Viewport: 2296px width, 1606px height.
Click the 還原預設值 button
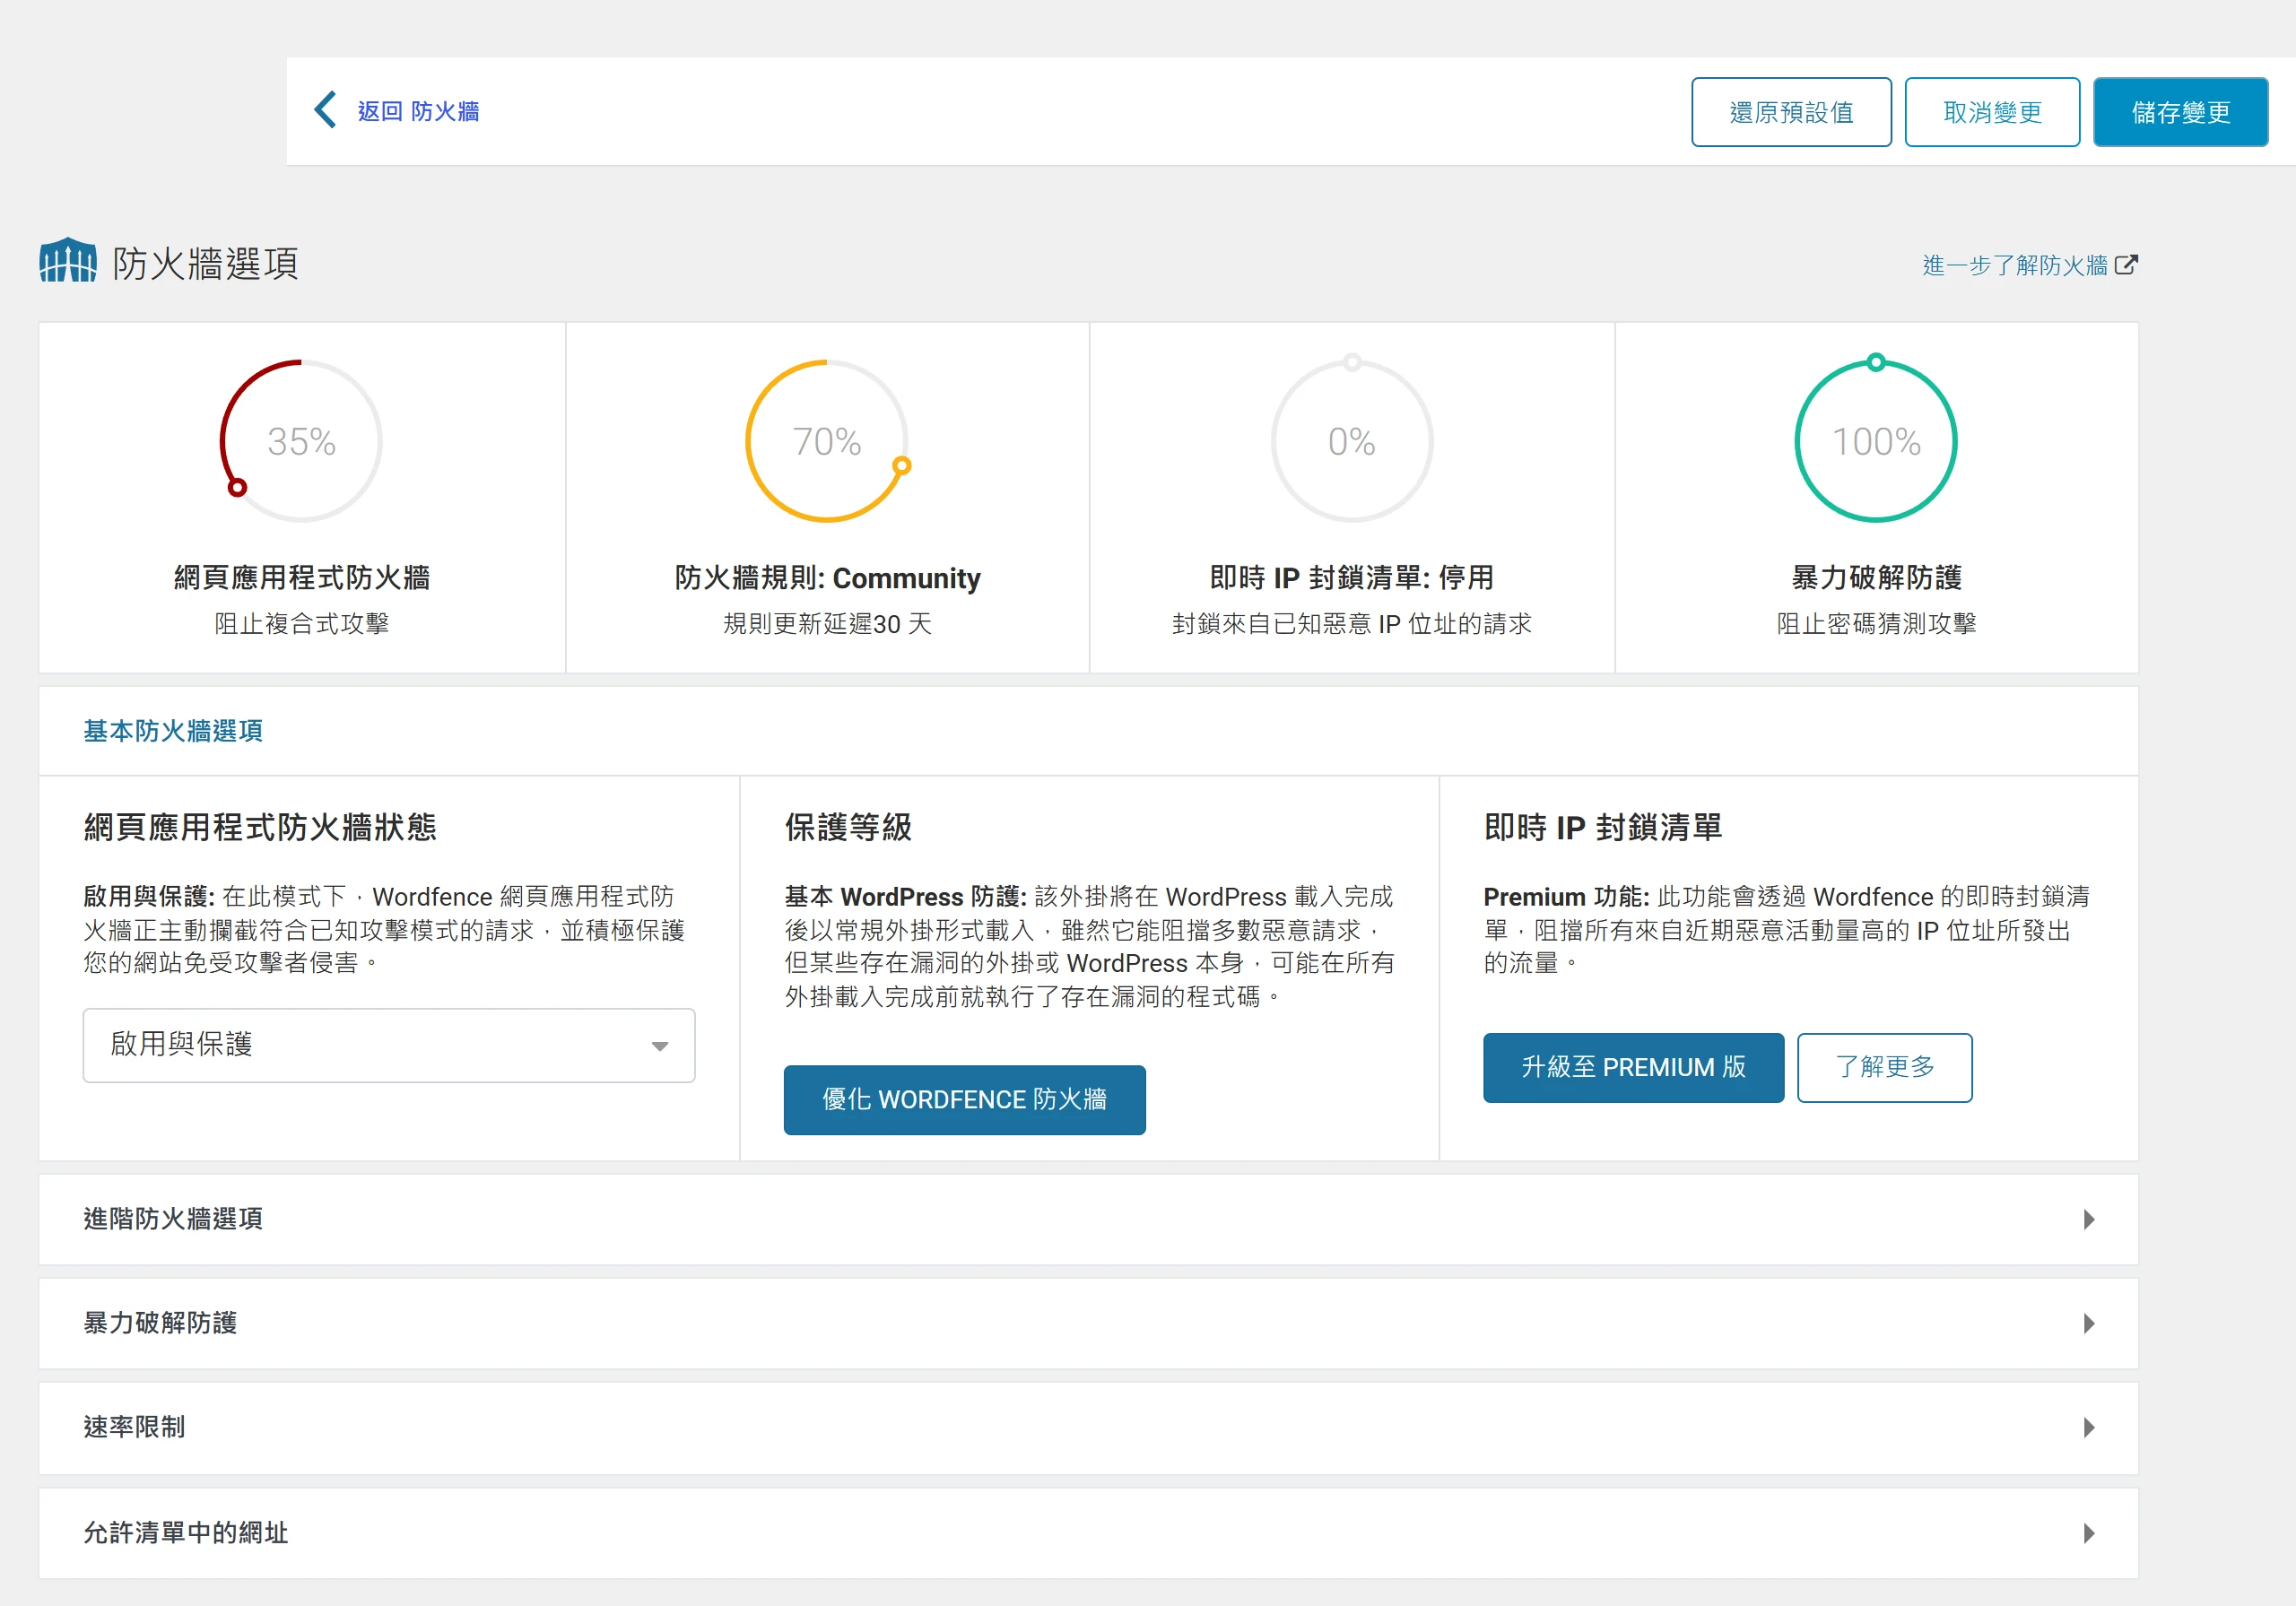click(1791, 112)
